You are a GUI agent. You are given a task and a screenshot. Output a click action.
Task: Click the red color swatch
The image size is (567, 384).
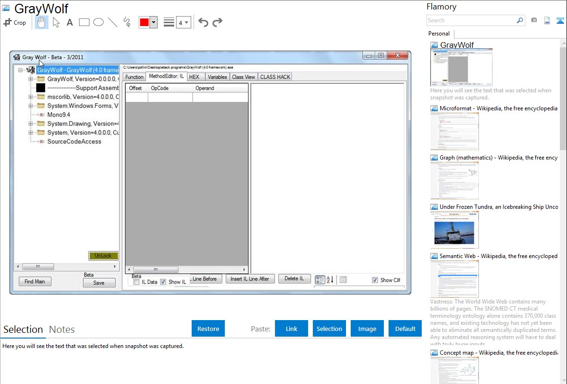click(x=144, y=22)
